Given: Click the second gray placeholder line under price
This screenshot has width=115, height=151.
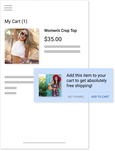Looking at the screenshot, I should pyautogui.click(x=62, y=52).
